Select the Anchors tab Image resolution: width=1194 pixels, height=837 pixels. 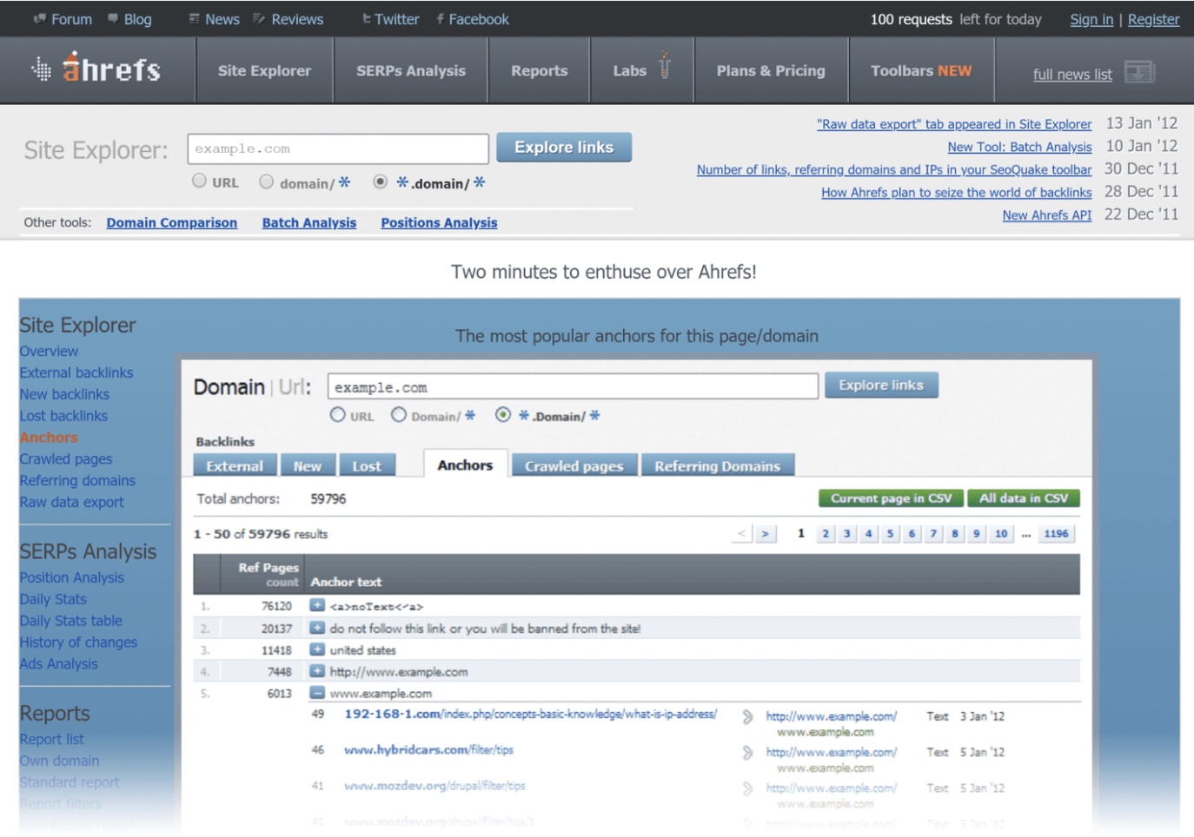pyautogui.click(x=465, y=465)
